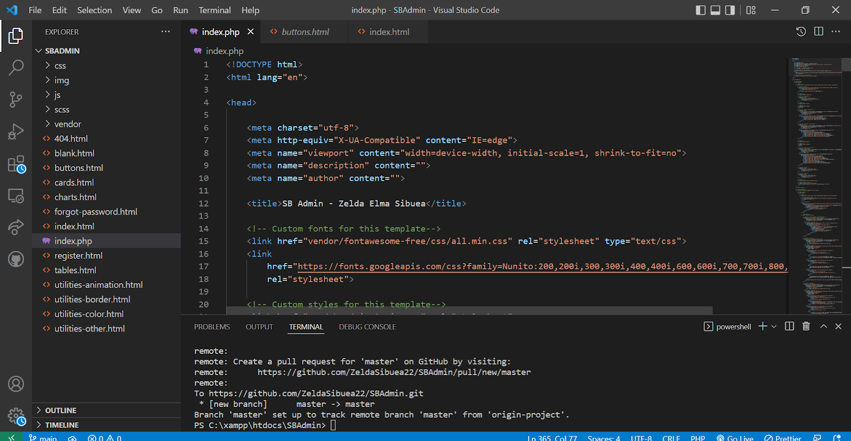Open the Manage gear menu

click(16, 416)
